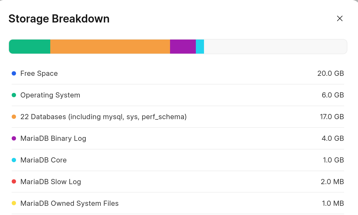Click the red MariaDB Slow Log dot
This screenshot has height=215, width=358.
(x=14, y=182)
